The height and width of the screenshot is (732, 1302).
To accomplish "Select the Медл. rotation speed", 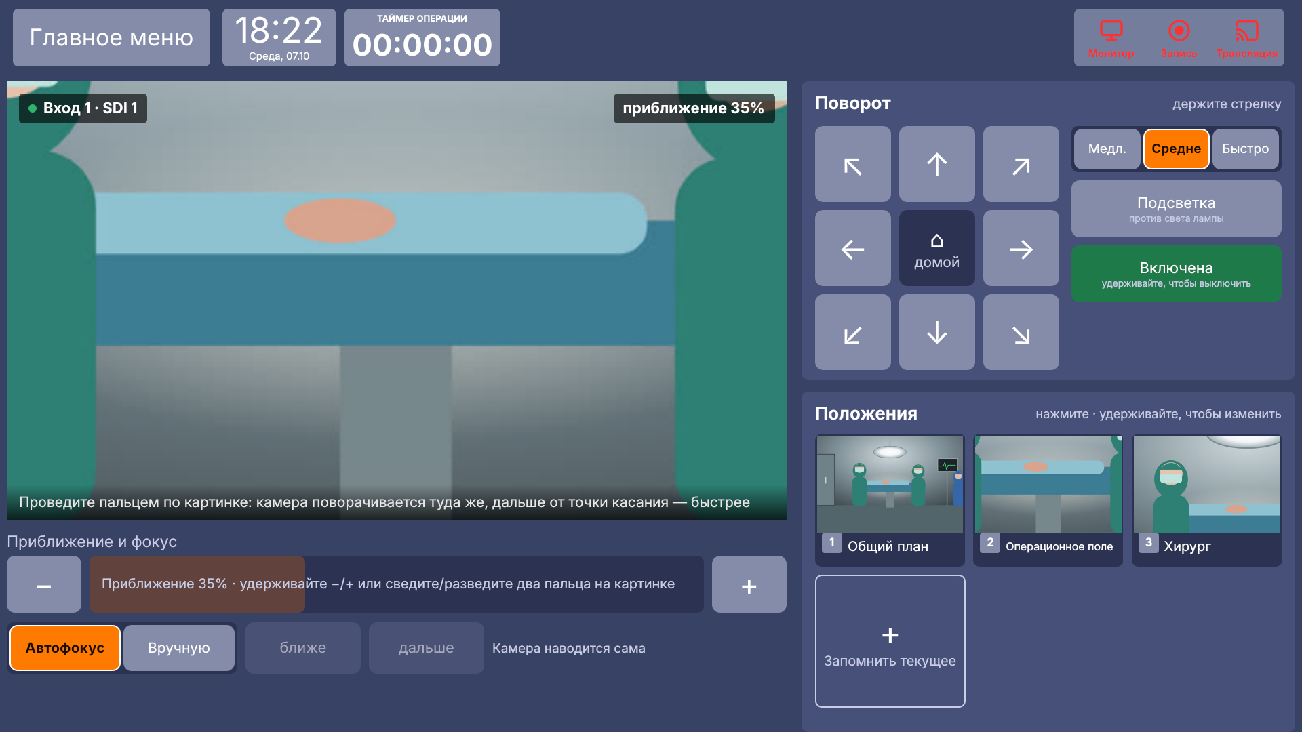I will click(x=1107, y=149).
